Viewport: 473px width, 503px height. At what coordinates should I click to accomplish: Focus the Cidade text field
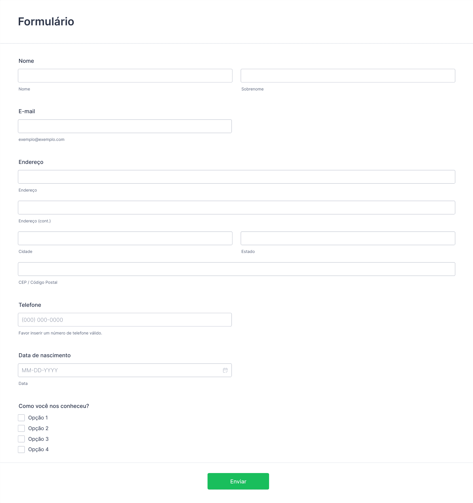click(125, 238)
